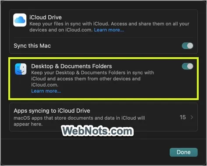The width and height of the screenshot is (207, 166).
Task: Click the 'Keep your Desktop & Documents Folders' description
Action: (x=93, y=79)
